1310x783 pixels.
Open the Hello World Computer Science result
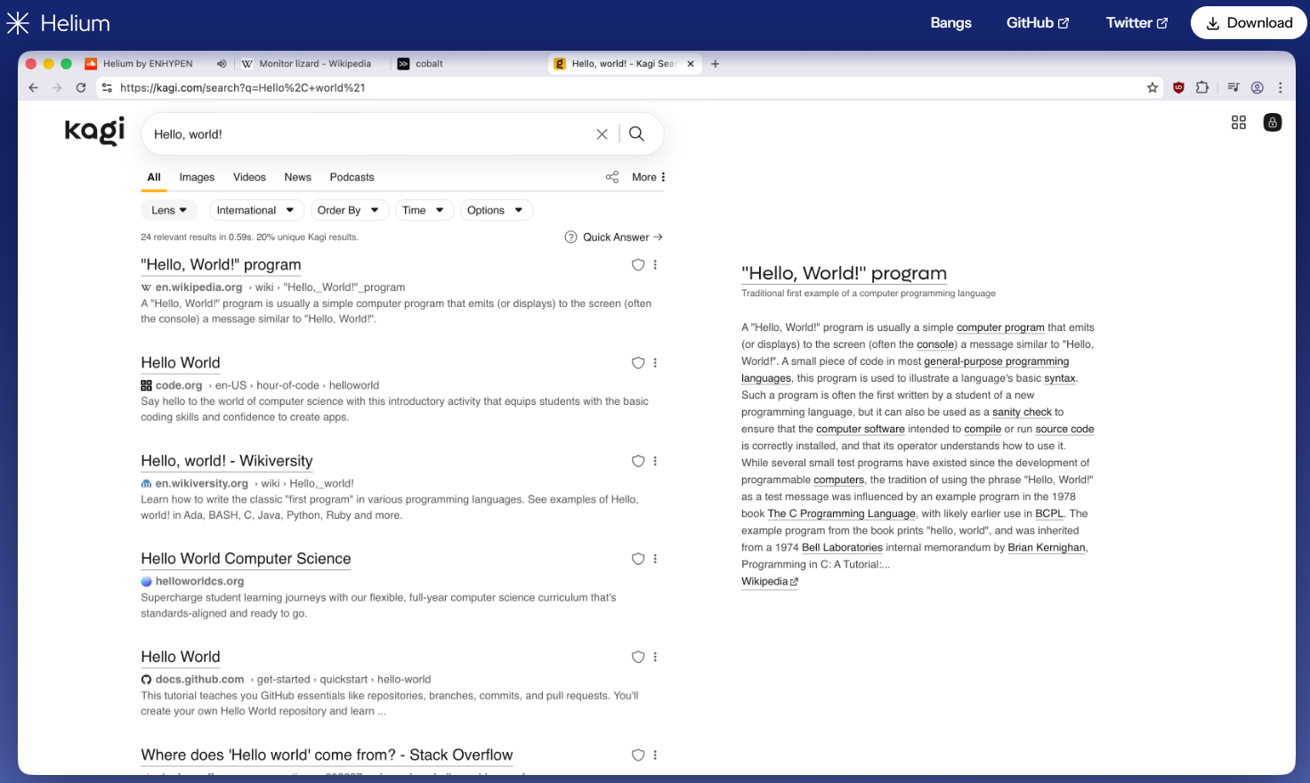[x=246, y=559]
